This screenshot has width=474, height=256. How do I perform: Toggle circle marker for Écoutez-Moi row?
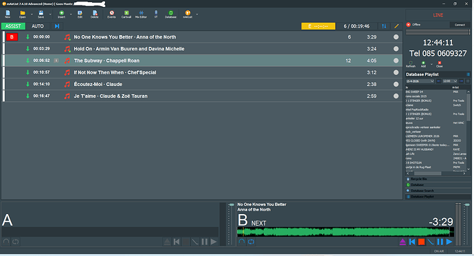point(396,84)
